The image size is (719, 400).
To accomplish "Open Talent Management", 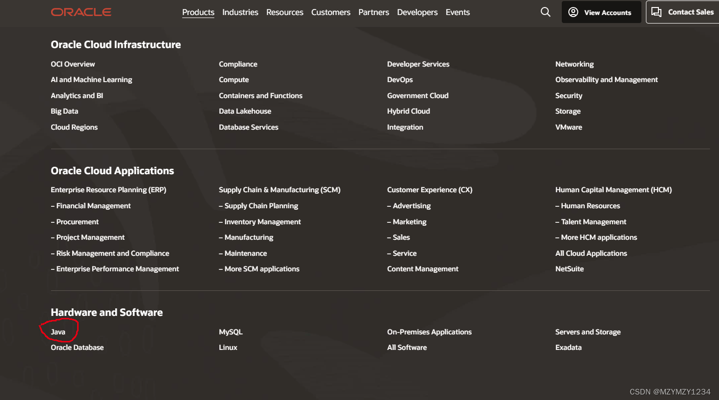I will (591, 222).
